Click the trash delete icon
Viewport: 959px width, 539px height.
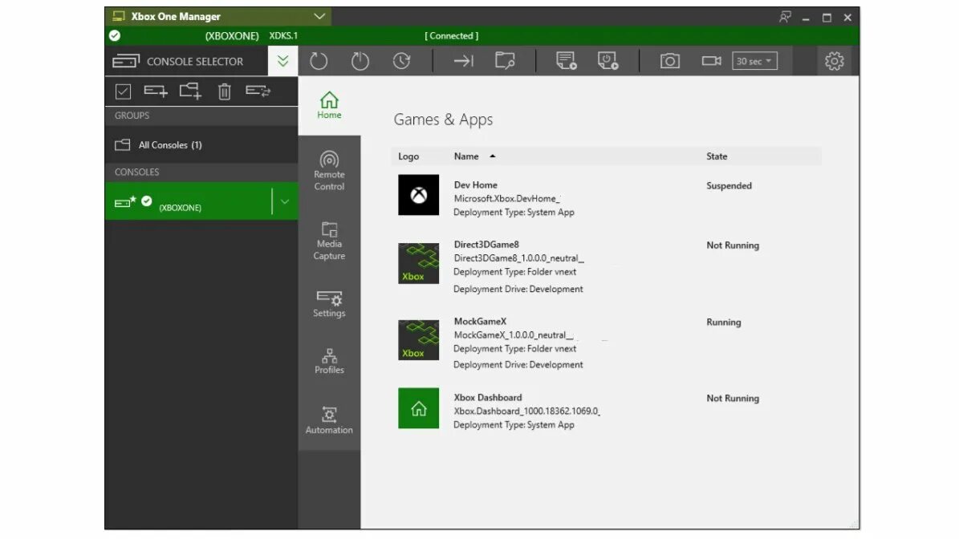pyautogui.click(x=225, y=91)
